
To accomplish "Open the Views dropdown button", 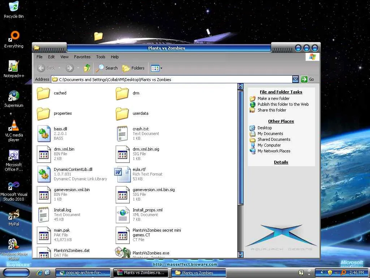I will [156, 68].
